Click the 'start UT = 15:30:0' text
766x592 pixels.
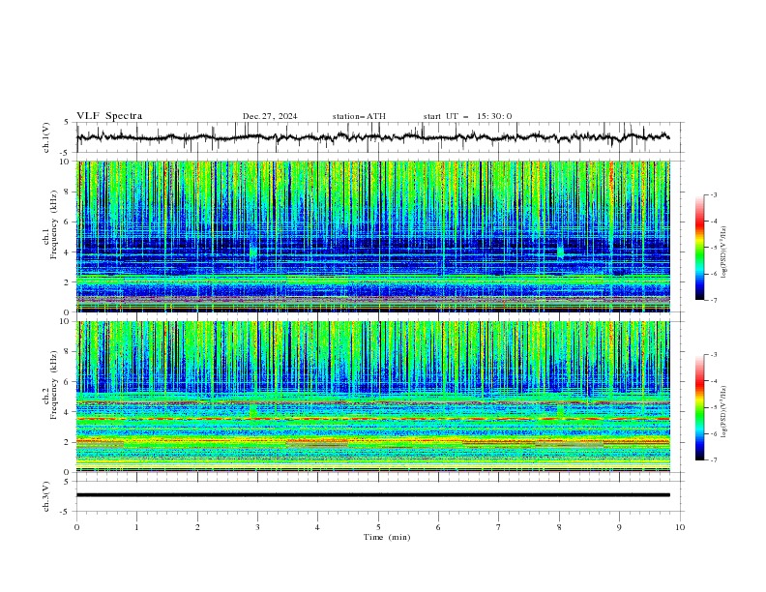[467, 116]
